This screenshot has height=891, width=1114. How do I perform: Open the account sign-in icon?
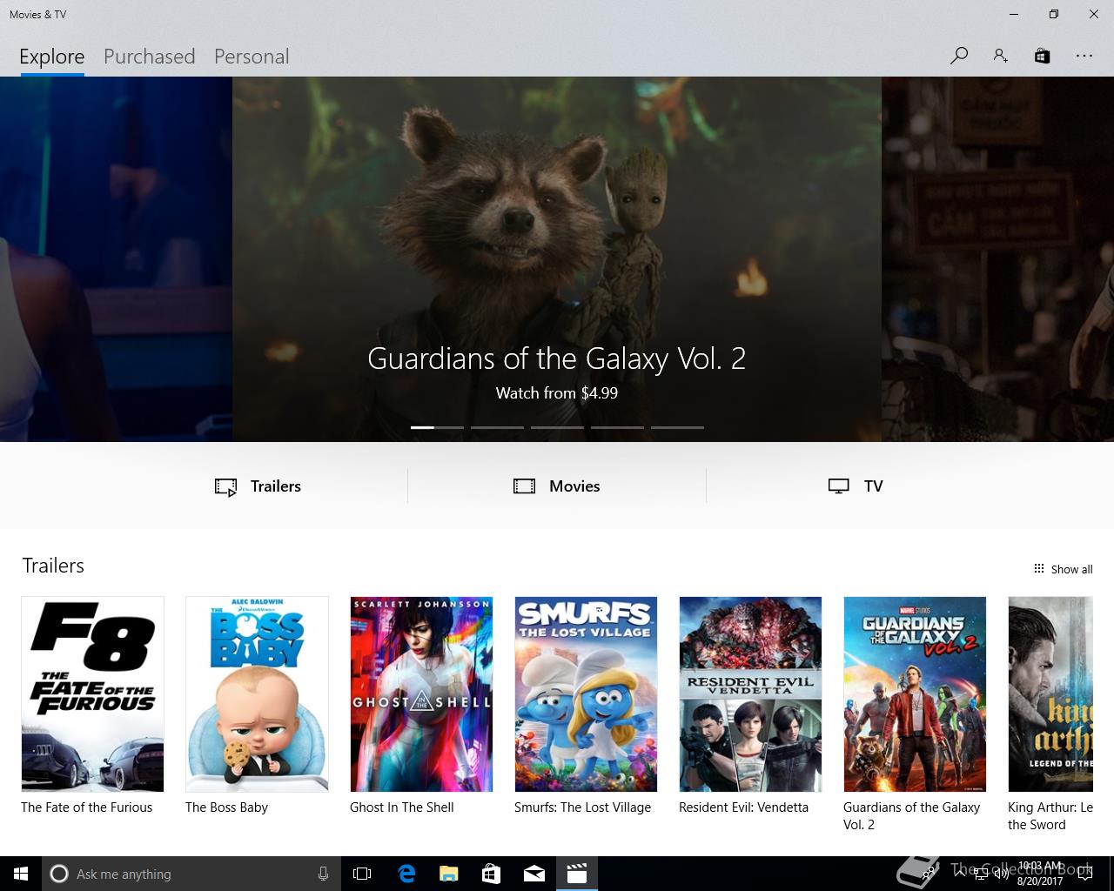tap(1000, 56)
